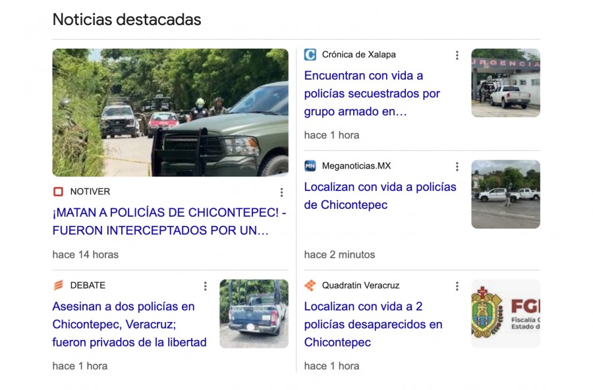
Task: Open headline Encuentran con vida a policías secuestrados
Action: coord(372,94)
